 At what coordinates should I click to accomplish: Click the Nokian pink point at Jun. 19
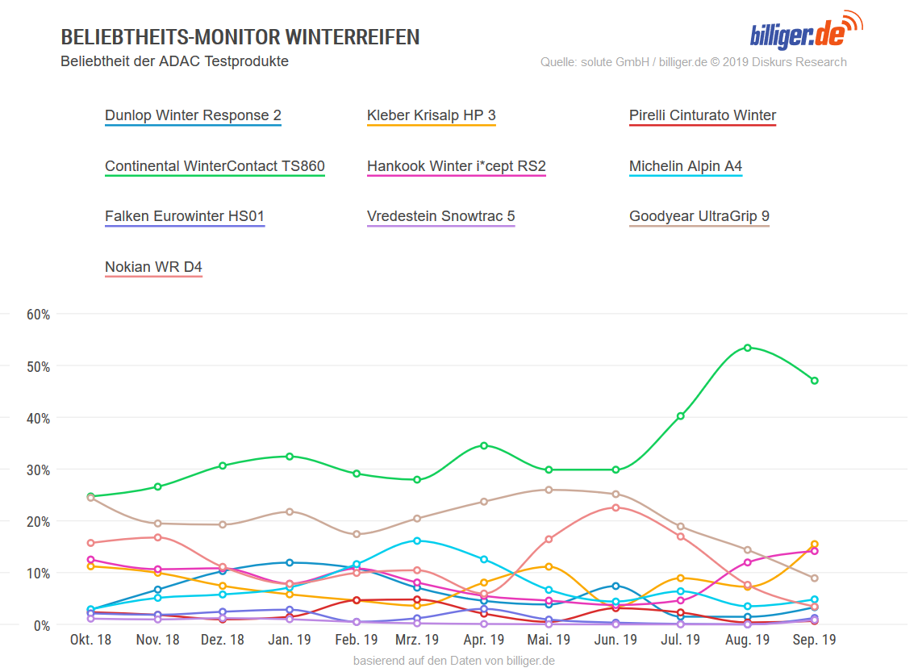(616, 507)
